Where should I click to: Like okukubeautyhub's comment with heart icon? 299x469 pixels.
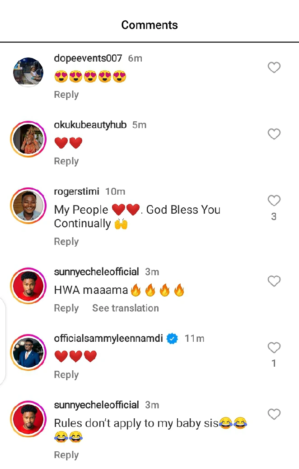pyautogui.click(x=274, y=134)
